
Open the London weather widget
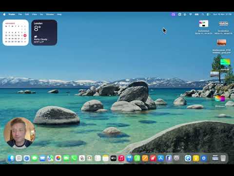coord(44,33)
